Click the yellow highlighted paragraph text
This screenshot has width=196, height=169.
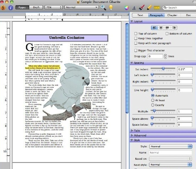(x=43, y=67)
